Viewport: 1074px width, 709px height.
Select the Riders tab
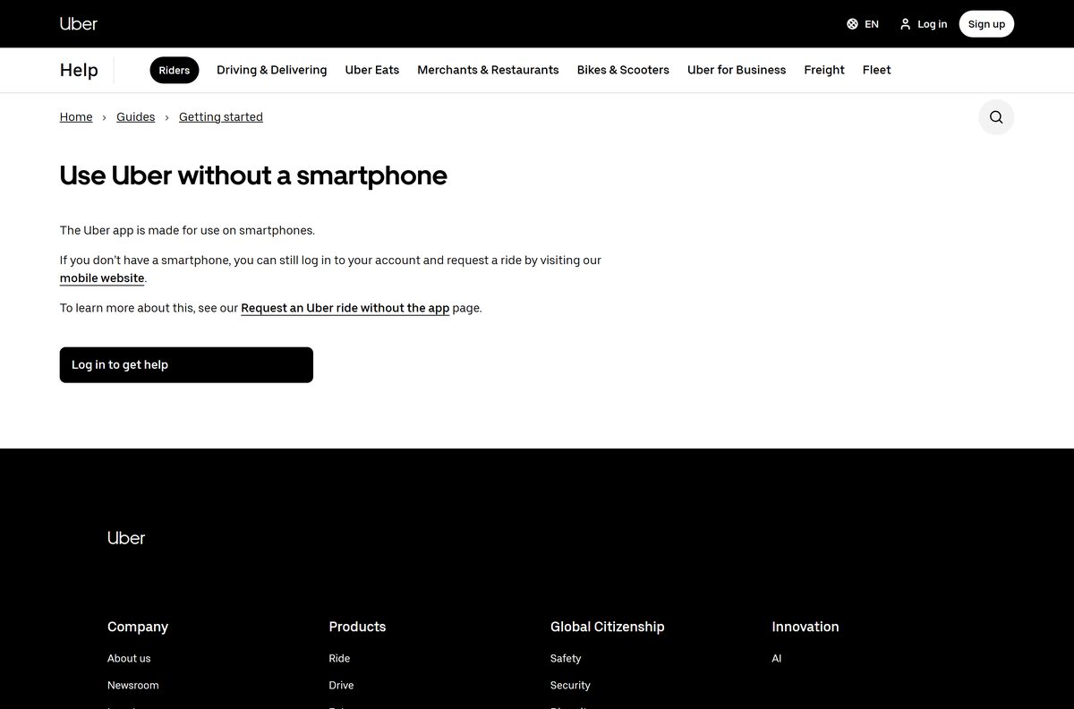coord(175,70)
